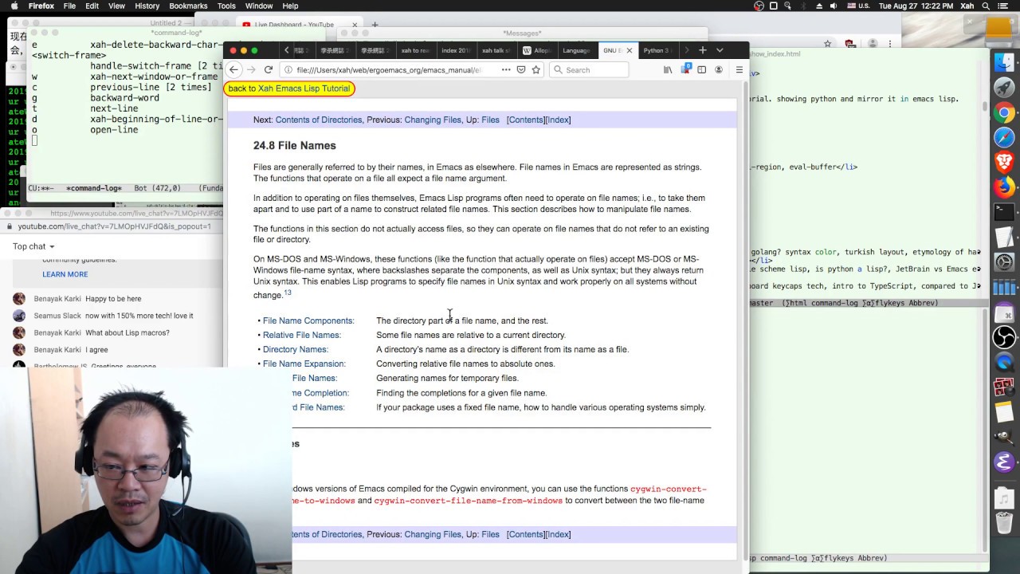Click the extension icon with blue badge
The height and width of the screenshot is (574, 1020).
[685, 69]
